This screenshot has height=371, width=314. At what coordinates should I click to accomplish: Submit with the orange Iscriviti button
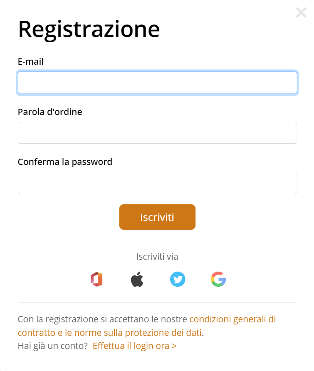point(157,217)
